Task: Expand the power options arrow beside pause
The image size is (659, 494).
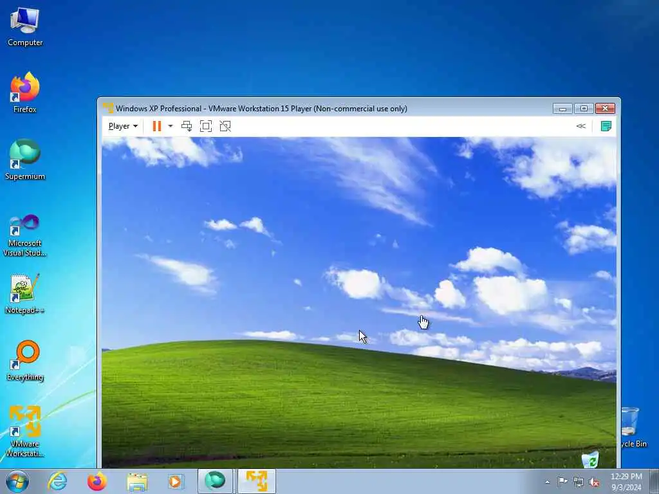Action: [x=170, y=126]
